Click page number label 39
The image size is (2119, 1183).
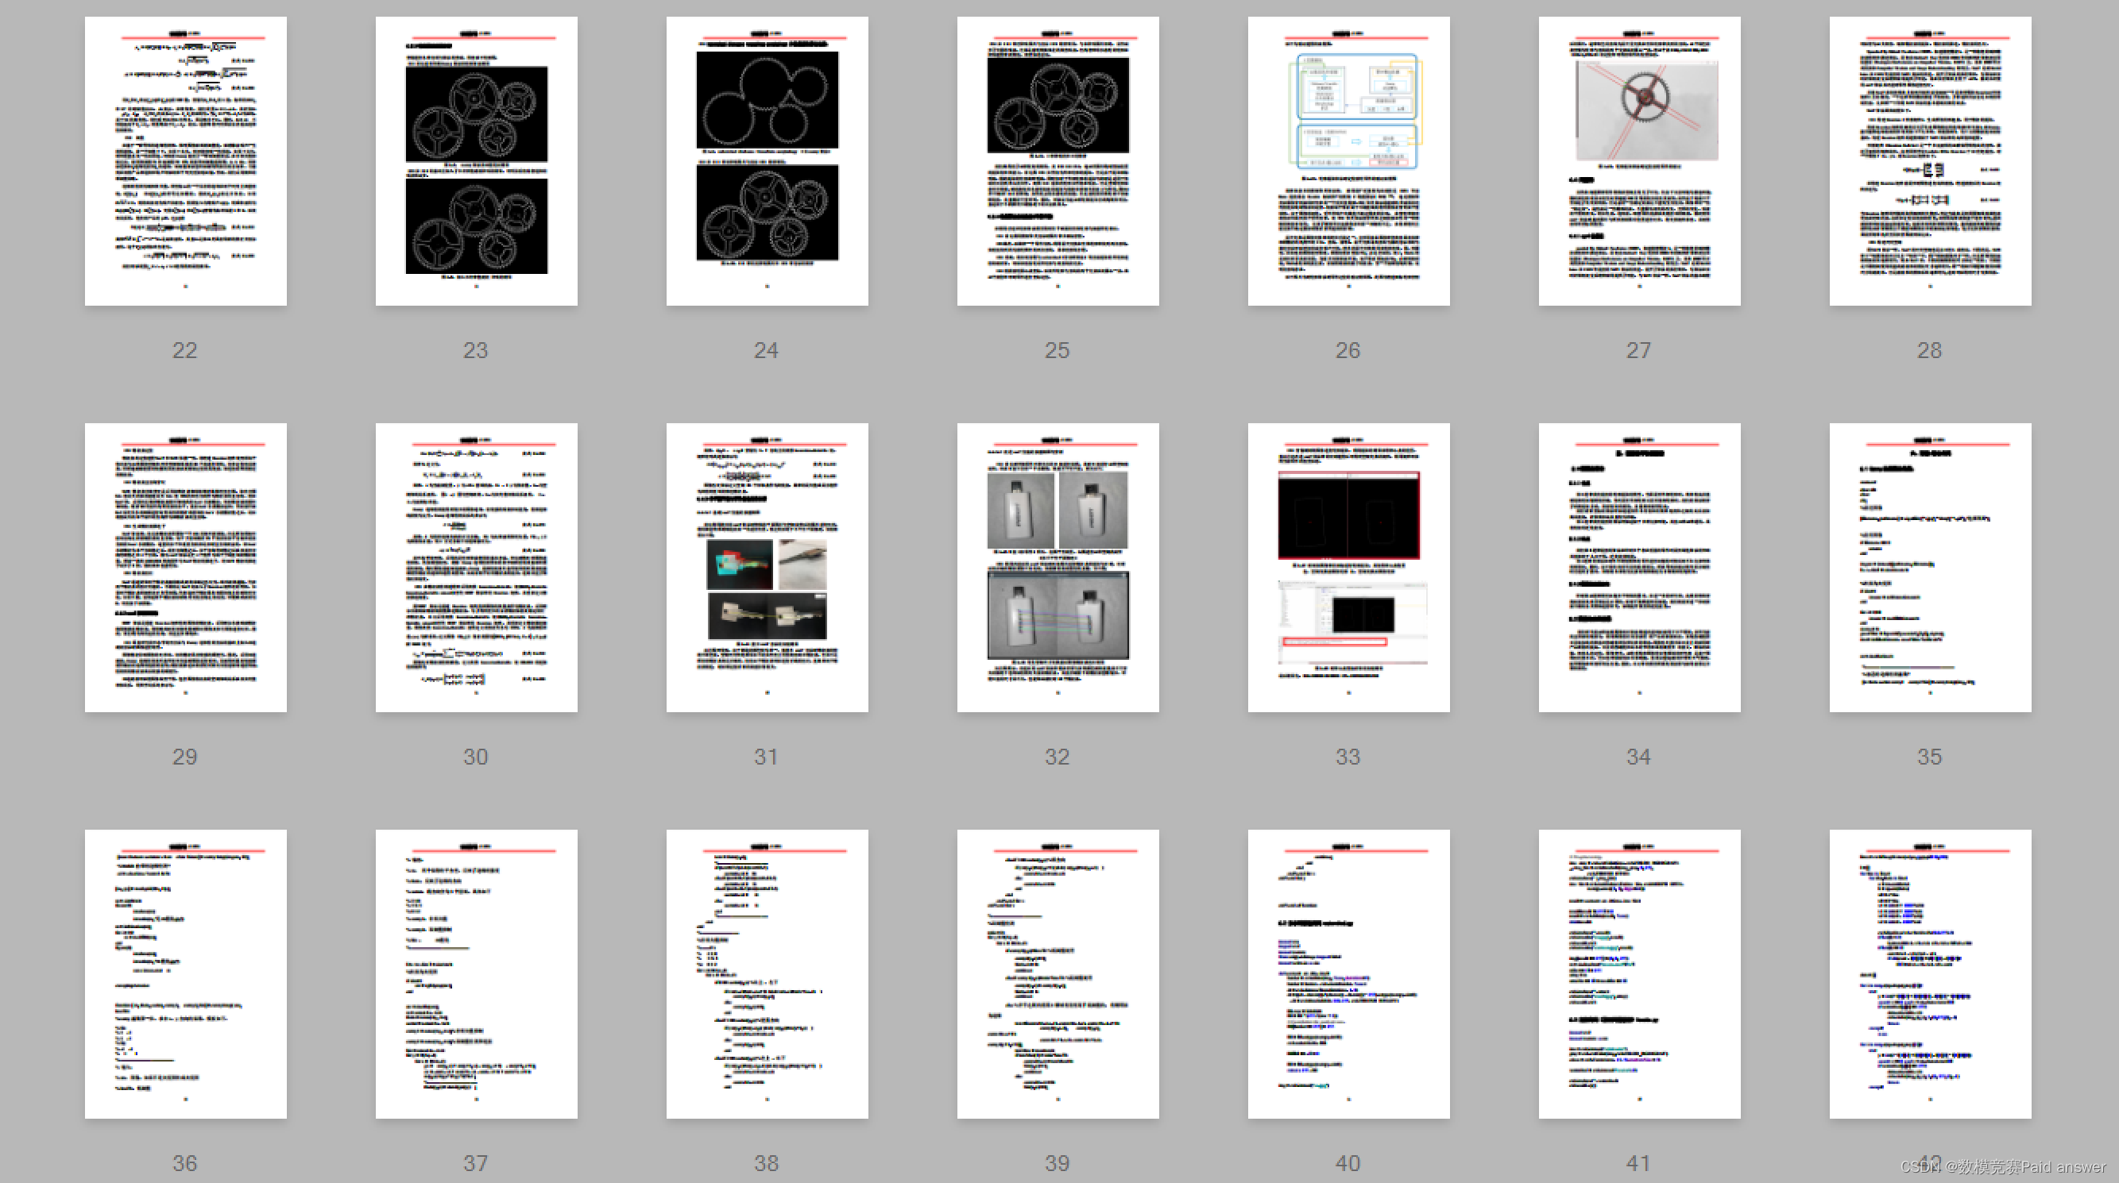point(1057,1163)
